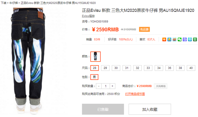
Task: Increase purchase quantity with plus button
Action: click(112, 86)
